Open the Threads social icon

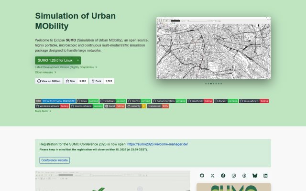pyautogui.click(x=244, y=176)
